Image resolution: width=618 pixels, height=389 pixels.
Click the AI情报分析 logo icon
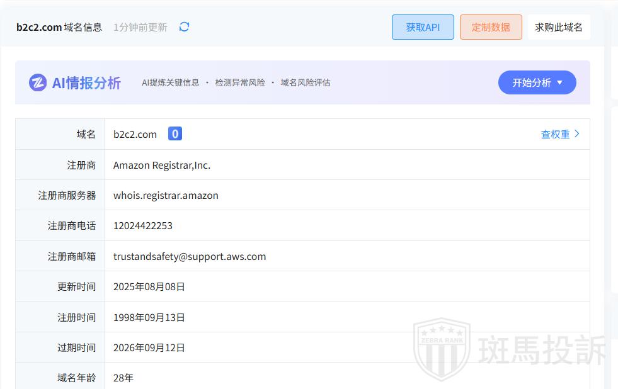coord(38,82)
